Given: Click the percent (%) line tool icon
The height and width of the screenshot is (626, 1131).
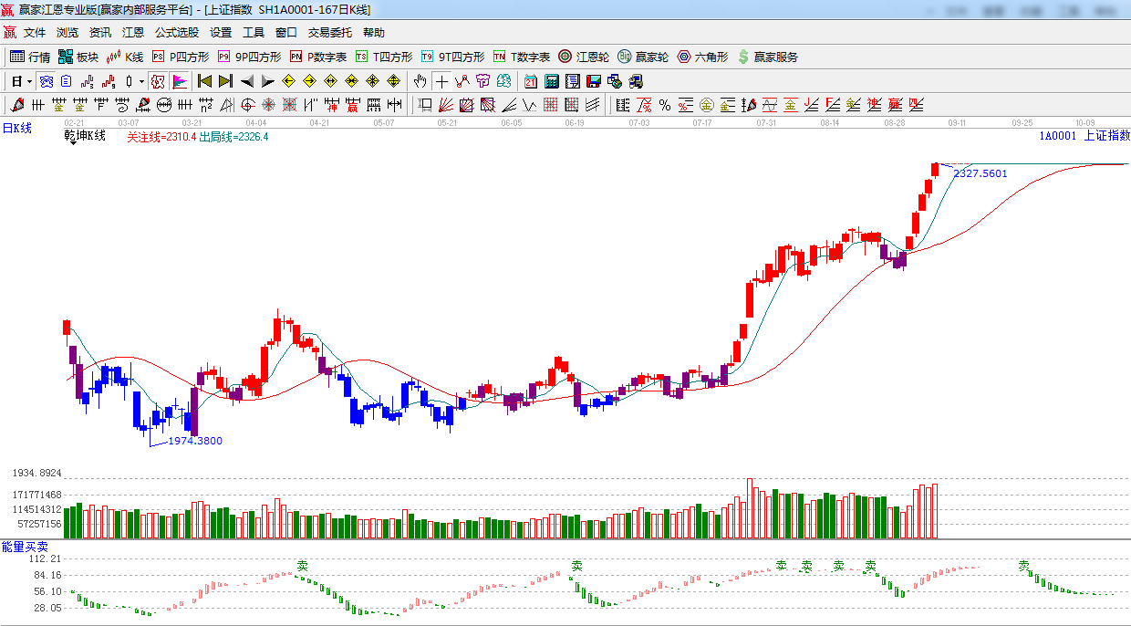Looking at the screenshot, I should [x=665, y=105].
